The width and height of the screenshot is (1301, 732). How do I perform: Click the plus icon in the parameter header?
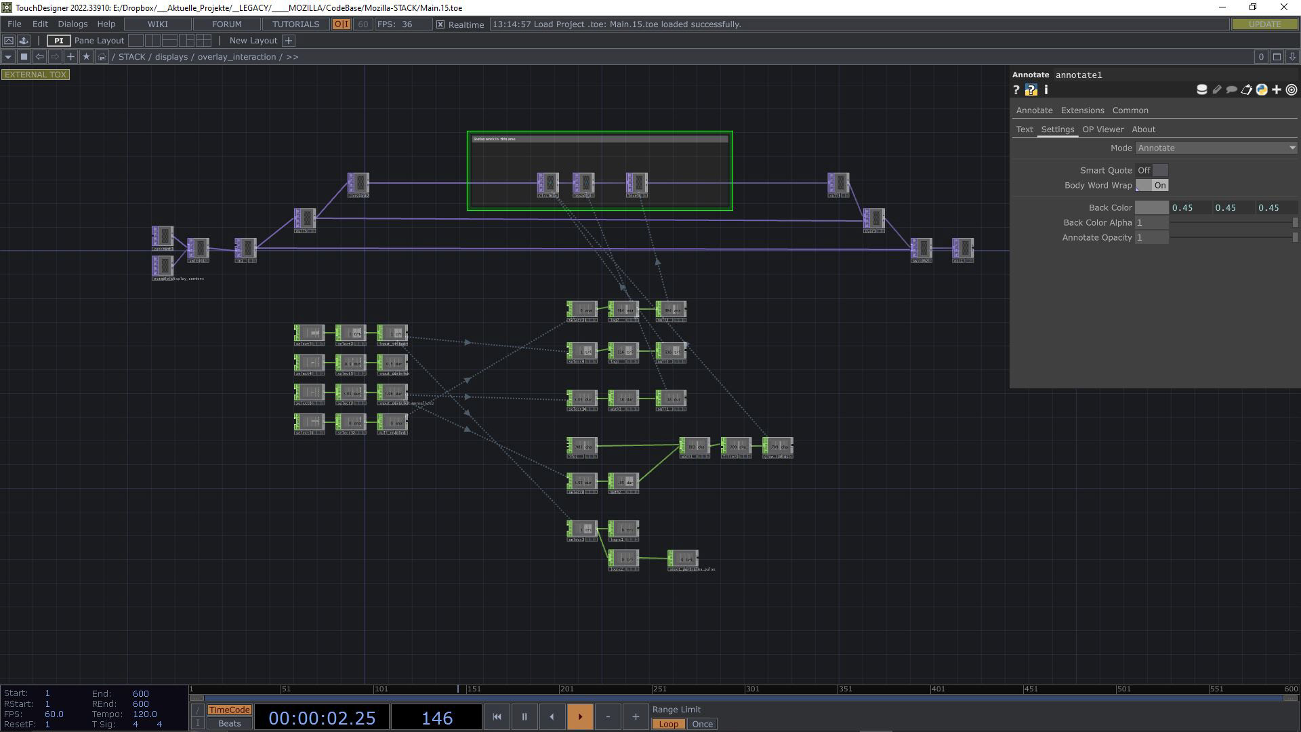point(1277,90)
